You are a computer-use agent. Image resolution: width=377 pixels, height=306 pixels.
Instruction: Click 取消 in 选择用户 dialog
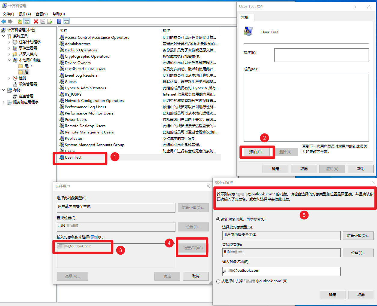click(x=196, y=276)
